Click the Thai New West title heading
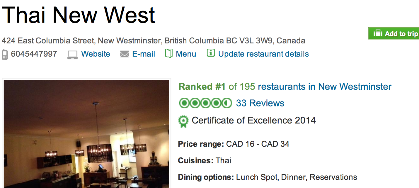This screenshot has height=188, width=419. (79, 15)
